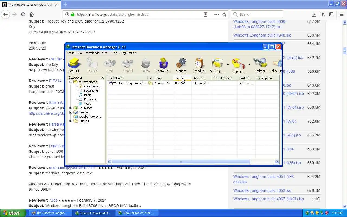Open reviewer username@youremail.com link
Image resolution: width=347 pixels, height=217 pixels.
point(72,168)
